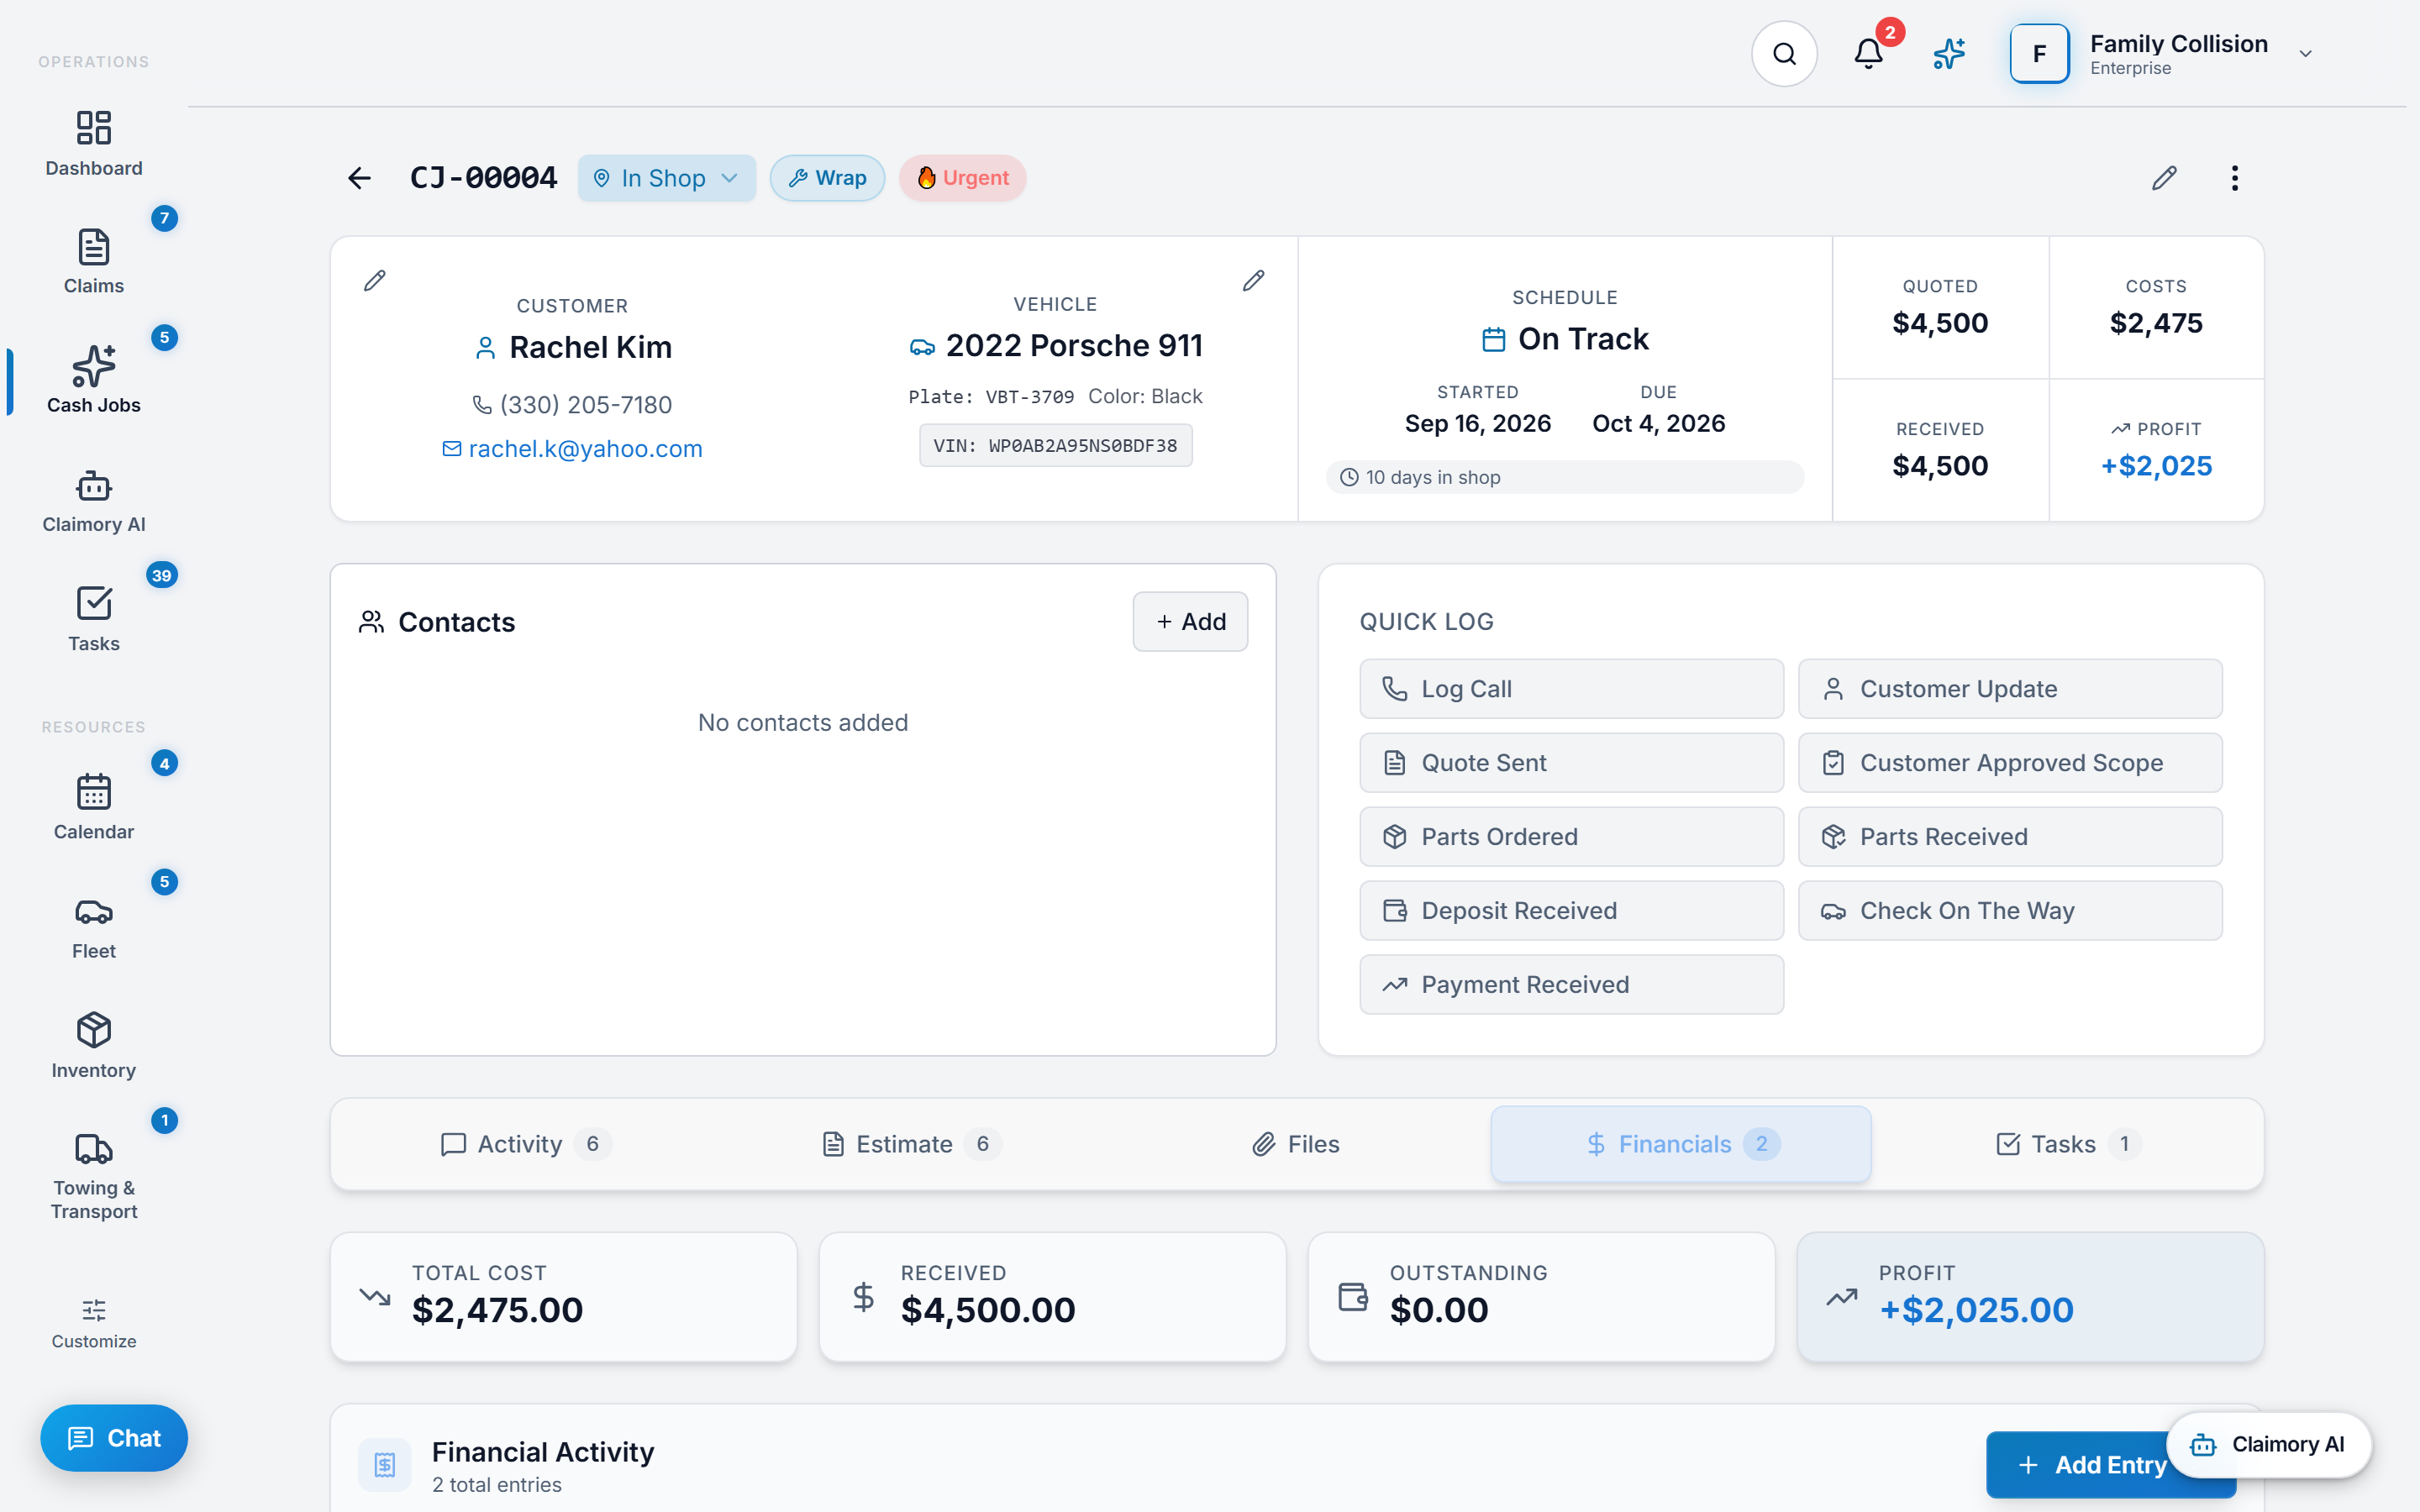Click the Log Call quick log button

1571,689
